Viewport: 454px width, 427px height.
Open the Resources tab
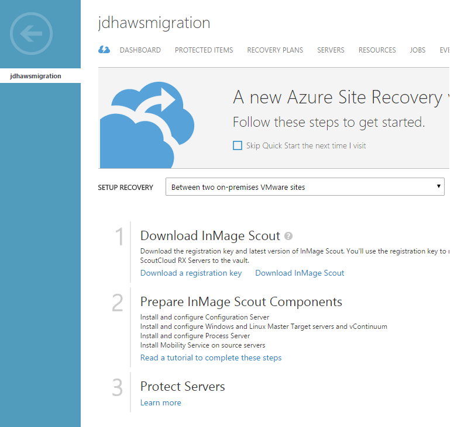[377, 50]
